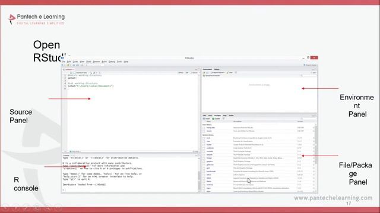The width and height of the screenshot is (380, 213).
Task: Click the methods package name
Action: coord(210,185)
